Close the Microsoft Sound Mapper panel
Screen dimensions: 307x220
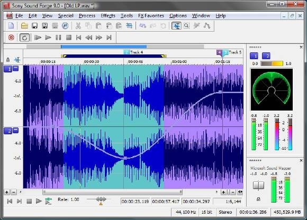click(301, 161)
